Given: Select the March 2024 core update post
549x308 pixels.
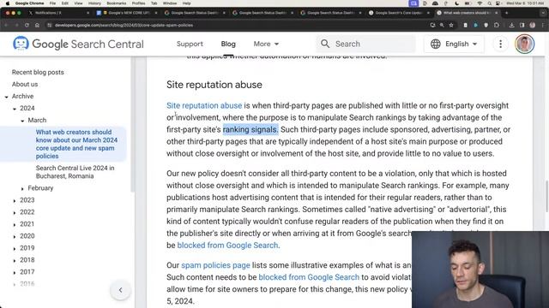Looking at the screenshot, I should pos(76,144).
